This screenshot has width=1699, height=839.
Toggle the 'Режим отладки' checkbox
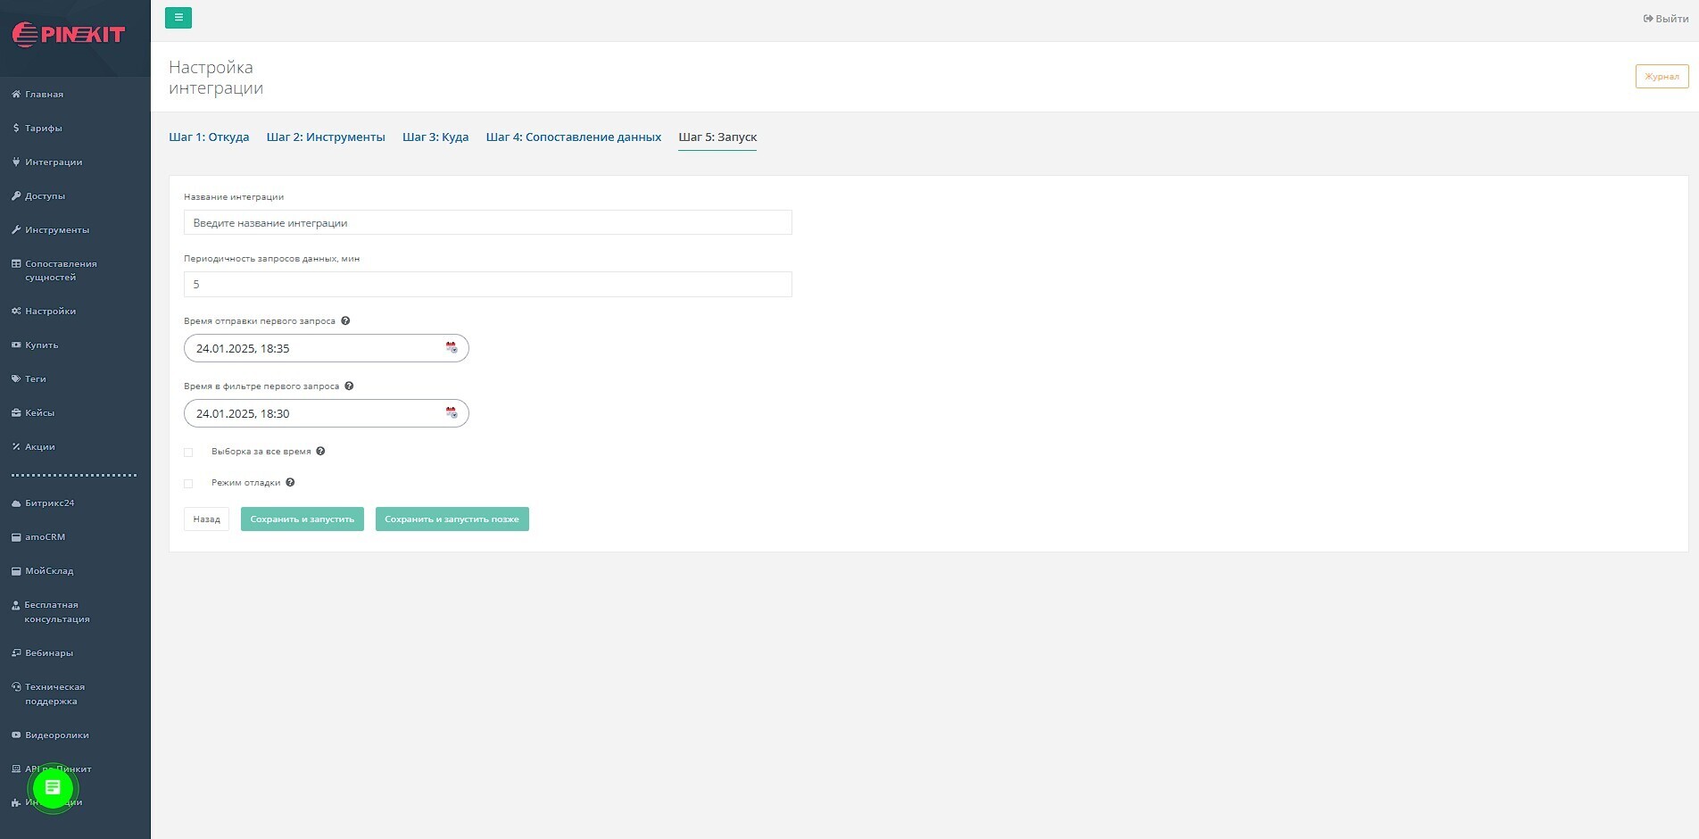pyautogui.click(x=188, y=484)
